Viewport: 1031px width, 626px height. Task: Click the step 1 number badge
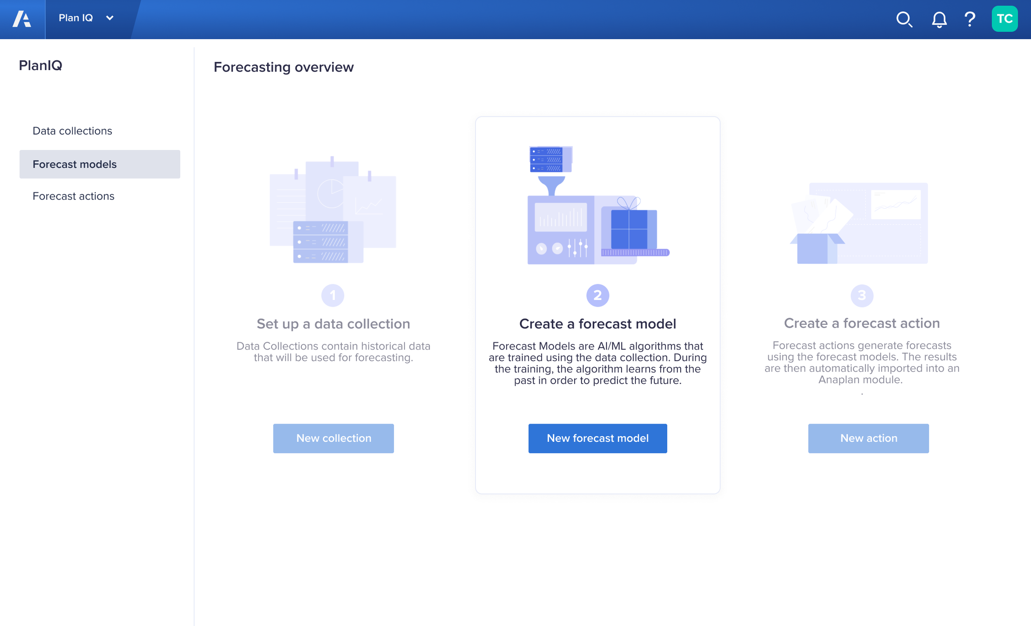pos(333,295)
